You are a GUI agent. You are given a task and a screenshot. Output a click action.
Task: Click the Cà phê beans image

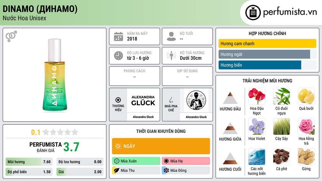pyautogui.click(x=281, y=157)
